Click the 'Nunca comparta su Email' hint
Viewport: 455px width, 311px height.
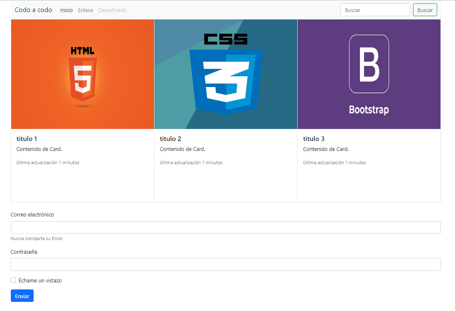coord(37,238)
